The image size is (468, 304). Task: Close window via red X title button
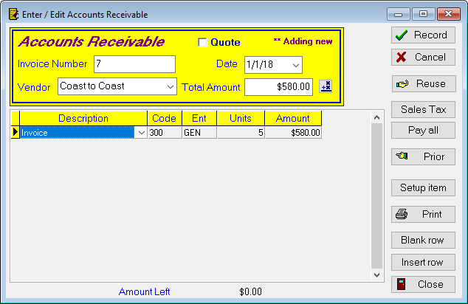[448, 14]
